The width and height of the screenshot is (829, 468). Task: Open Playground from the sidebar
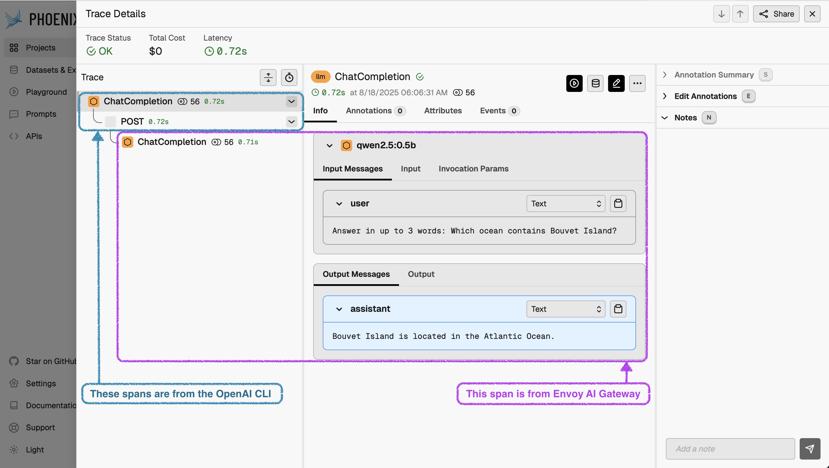[x=46, y=92]
